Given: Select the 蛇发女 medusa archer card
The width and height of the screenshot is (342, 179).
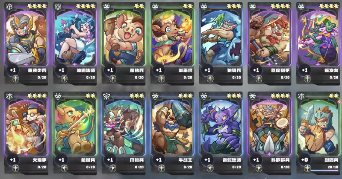Looking at the screenshot, I should point(318,43).
